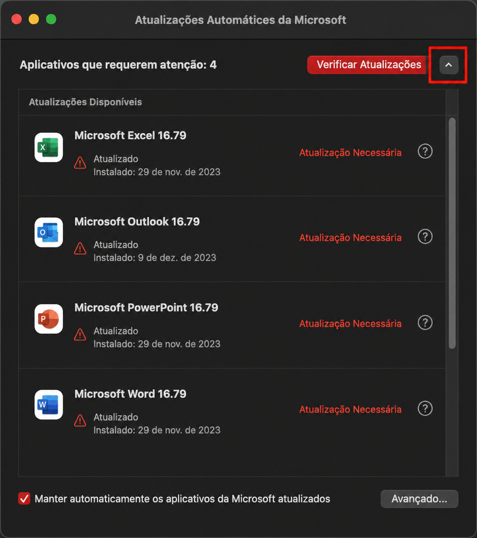The image size is (477, 538).
Task: Click the warning triangle under PowerPoint
Action: click(x=80, y=334)
